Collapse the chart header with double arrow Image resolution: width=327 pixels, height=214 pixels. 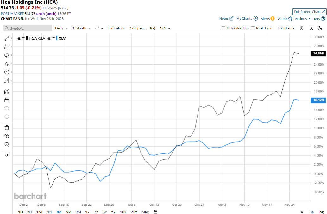click(311, 28)
